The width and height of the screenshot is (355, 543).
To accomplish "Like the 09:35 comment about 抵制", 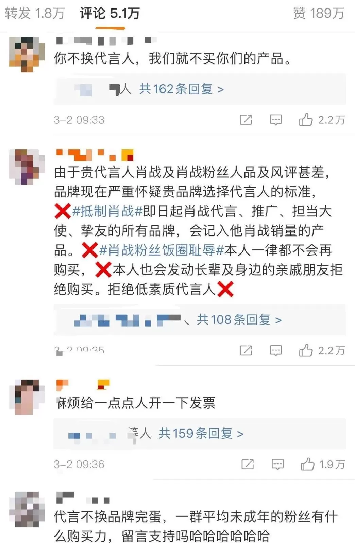I will [x=322, y=350].
